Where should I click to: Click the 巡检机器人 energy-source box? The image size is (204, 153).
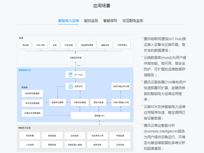123,45
